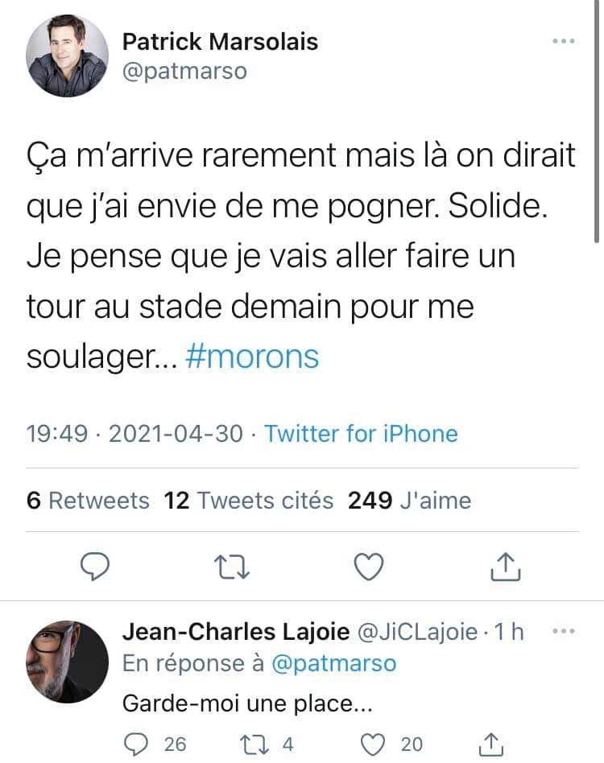The image size is (604, 763).
Task: Open Patrick Marsolais's profile picture
Action: [67, 56]
